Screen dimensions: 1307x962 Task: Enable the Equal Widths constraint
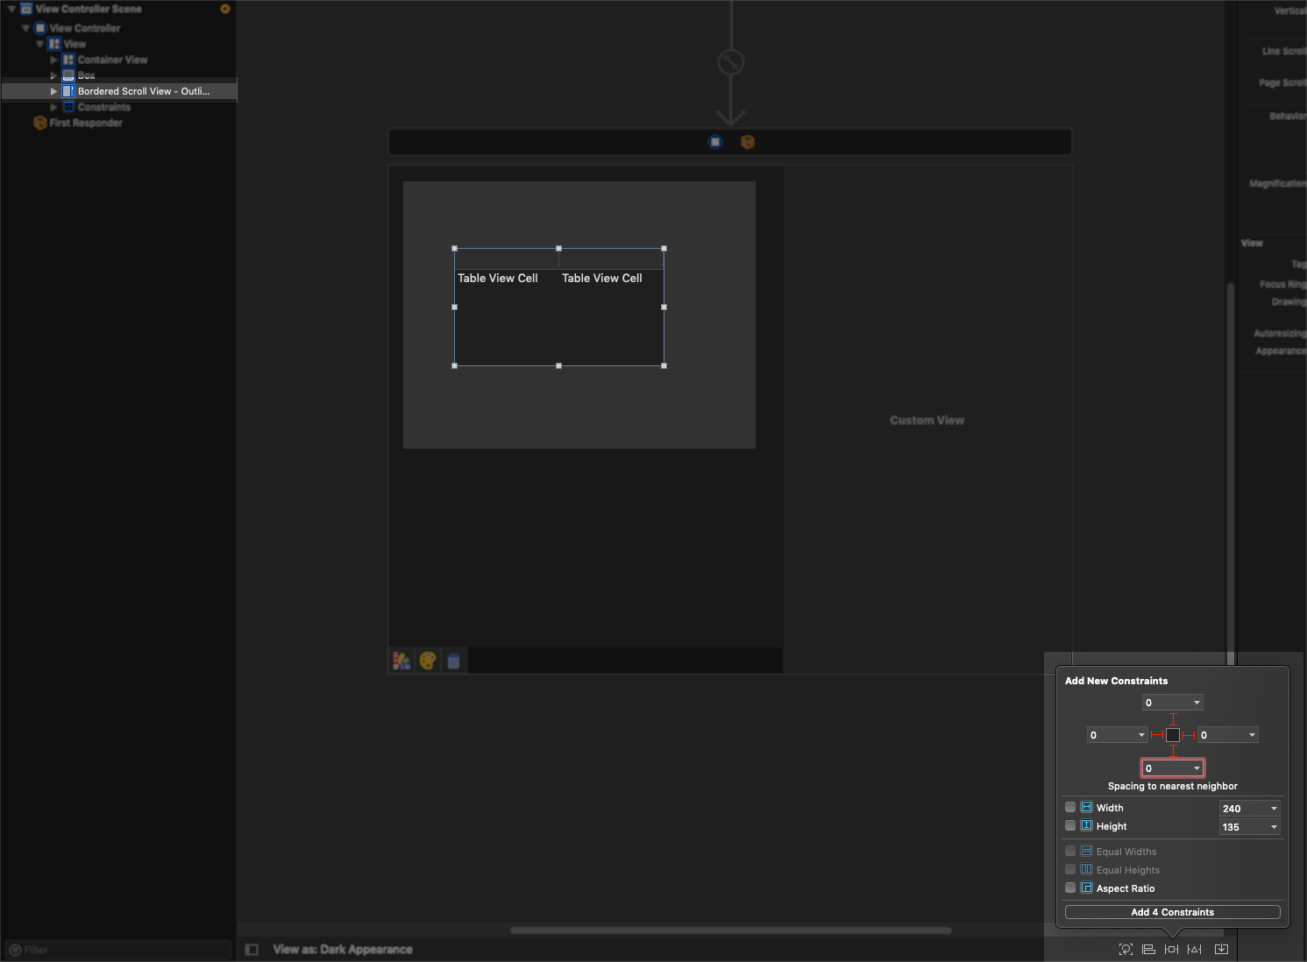point(1070,850)
